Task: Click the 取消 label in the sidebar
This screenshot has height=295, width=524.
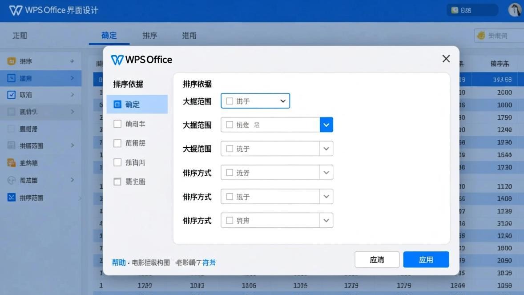Action: (x=26, y=95)
